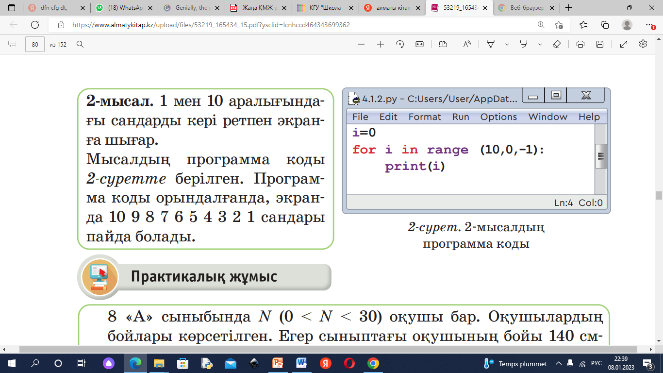Expand the Highlight tool options arrow

(x=540, y=44)
